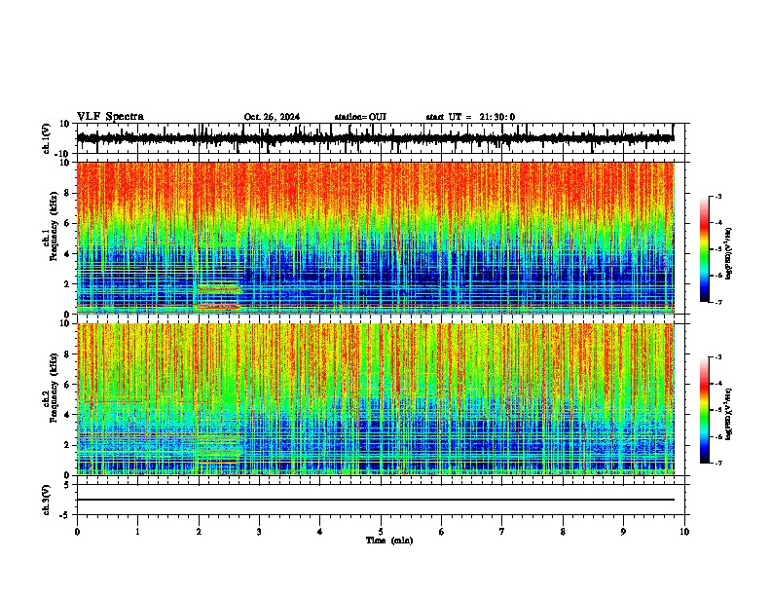This screenshot has height=596, width=771.
Task: Click the time axis tick label "4"
Action: coord(320,532)
